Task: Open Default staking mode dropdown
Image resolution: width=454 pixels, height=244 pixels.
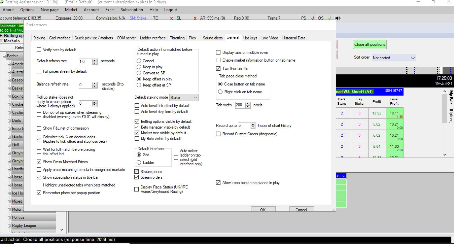Action: click(x=184, y=98)
